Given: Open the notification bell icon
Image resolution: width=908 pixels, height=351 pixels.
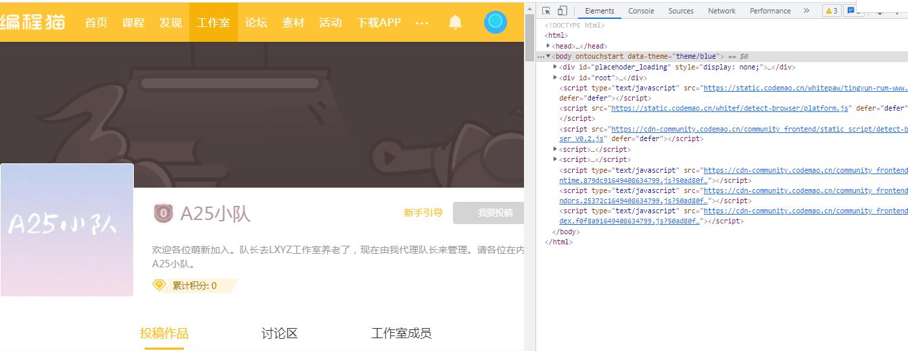Looking at the screenshot, I should [x=456, y=22].
